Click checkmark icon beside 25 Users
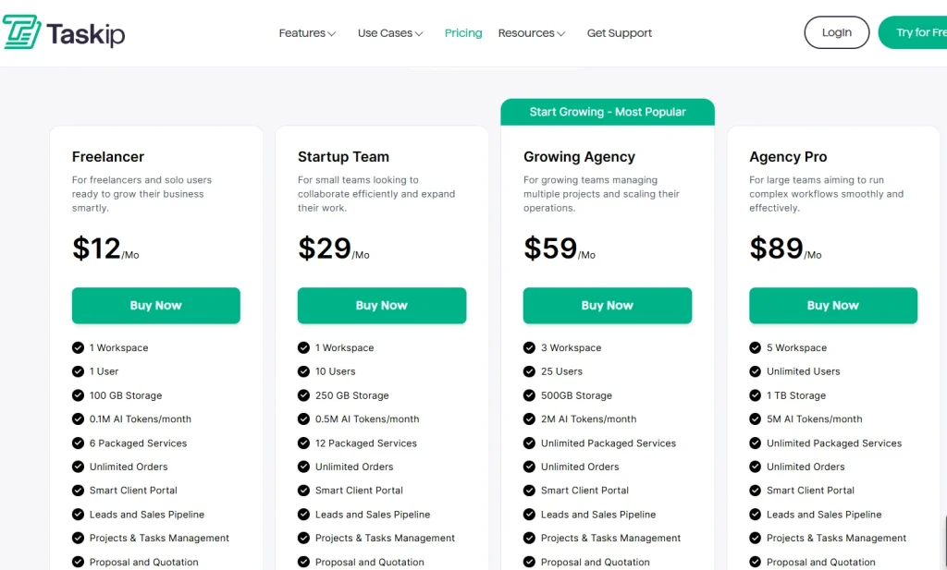 click(529, 371)
